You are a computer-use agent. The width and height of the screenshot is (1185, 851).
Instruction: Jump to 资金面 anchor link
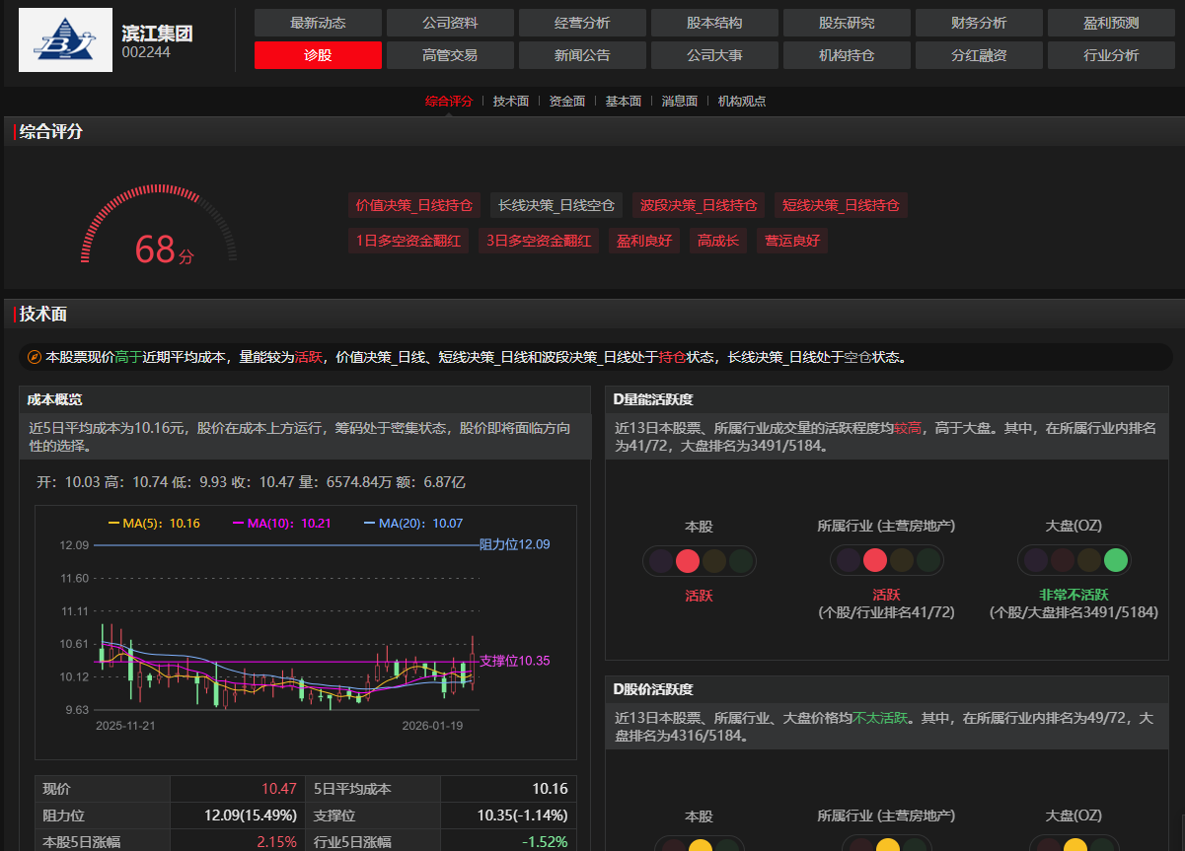tap(567, 101)
